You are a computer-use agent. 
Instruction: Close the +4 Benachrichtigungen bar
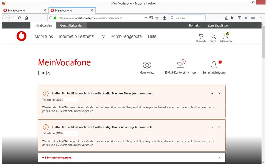(x=219, y=158)
